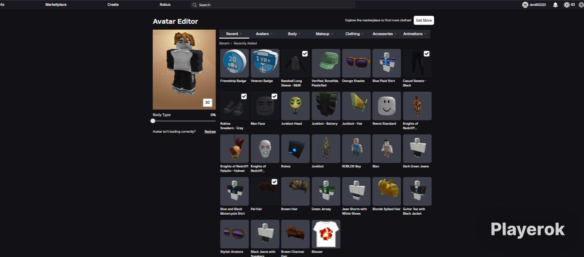This screenshot has height=257, width=584.
Task: Equip the Junkbot Head item
Action: click(x=295, y=106)
